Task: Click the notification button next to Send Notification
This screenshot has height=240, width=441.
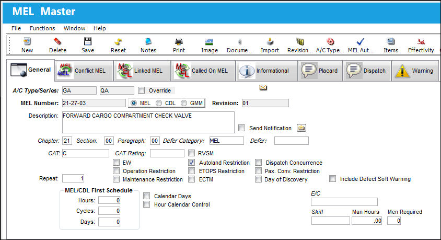Action: pyautogui.click(x=301, y=128)
